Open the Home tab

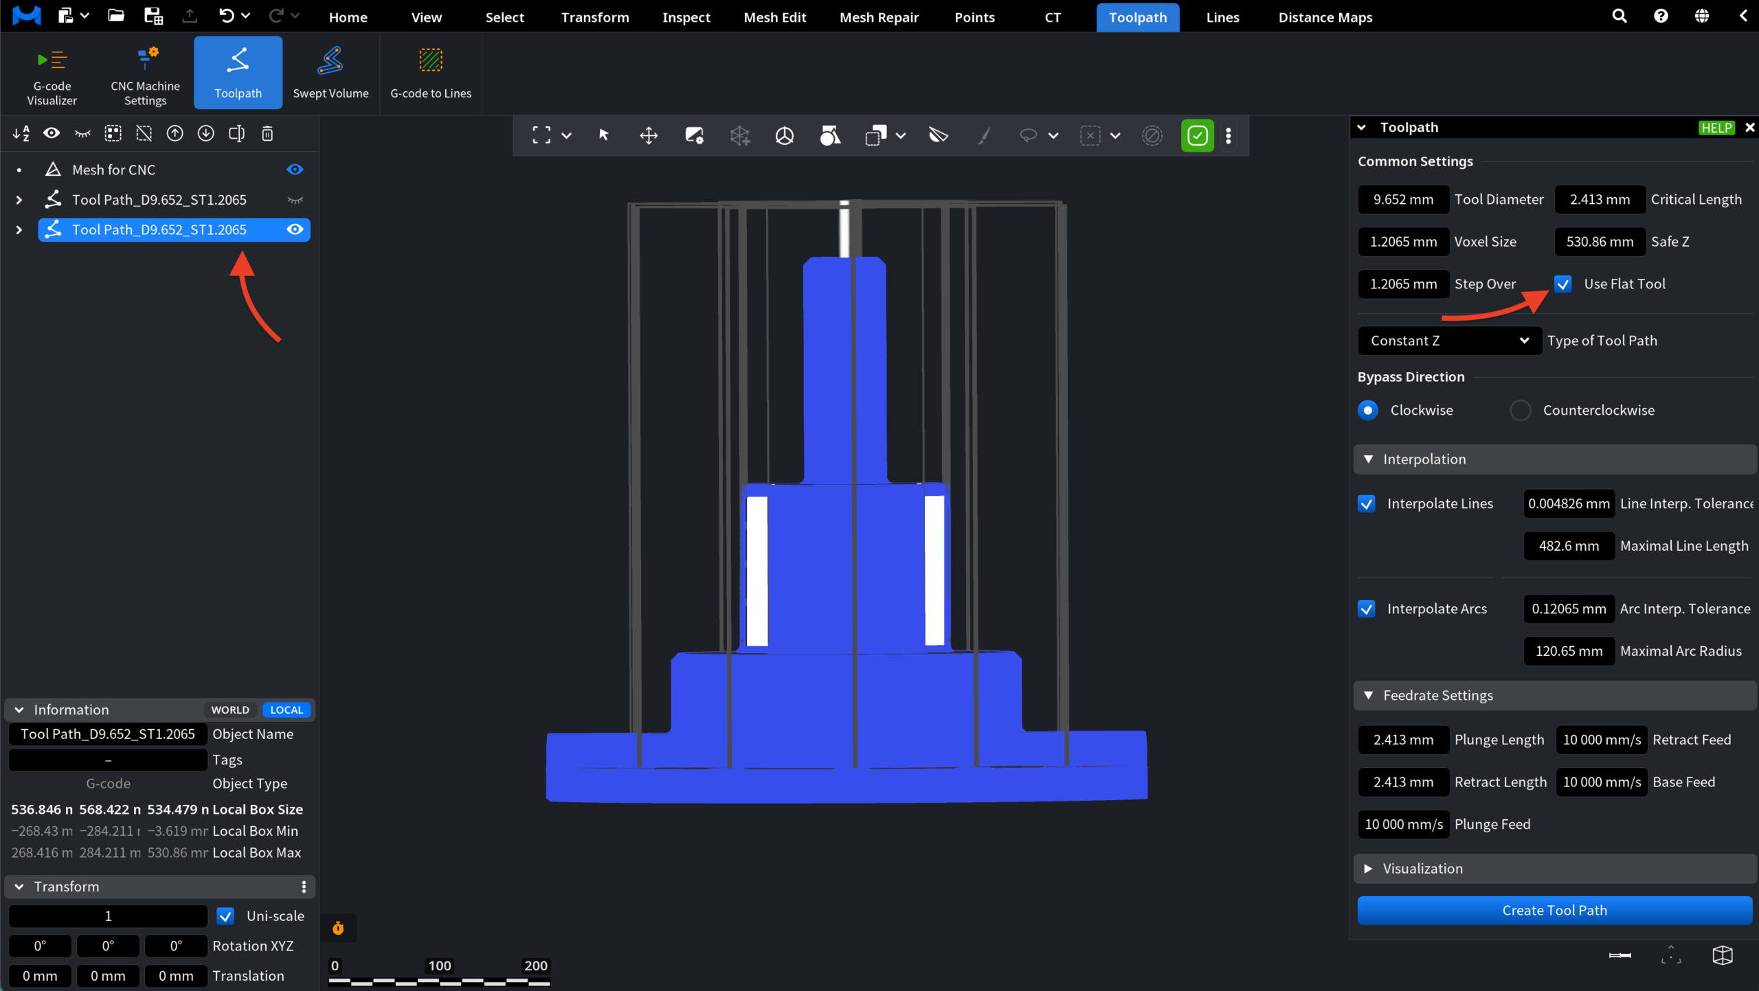pos(348,17)
